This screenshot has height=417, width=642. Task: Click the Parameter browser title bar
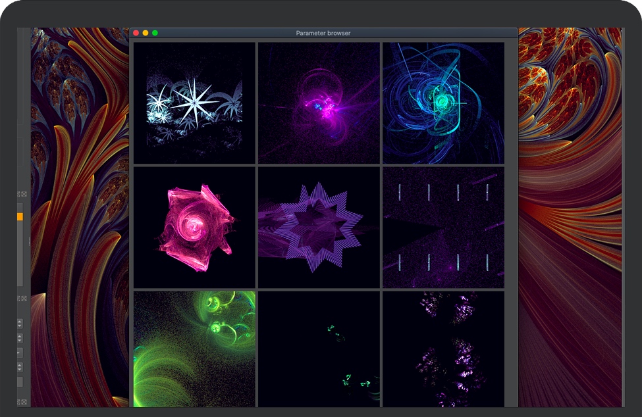click(323, 33)
